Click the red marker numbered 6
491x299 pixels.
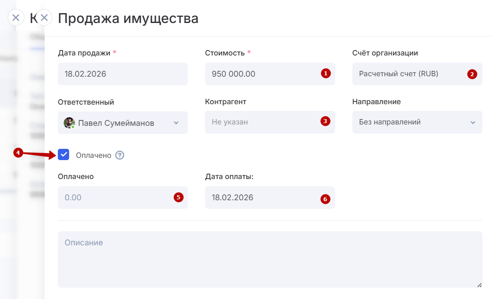click(x=325, y=198)
